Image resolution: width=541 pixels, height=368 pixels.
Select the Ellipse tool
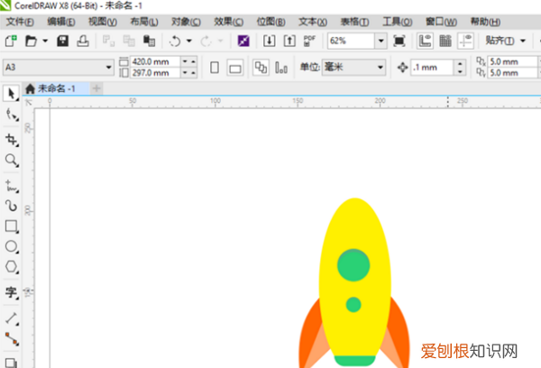(x=11, y=246)
